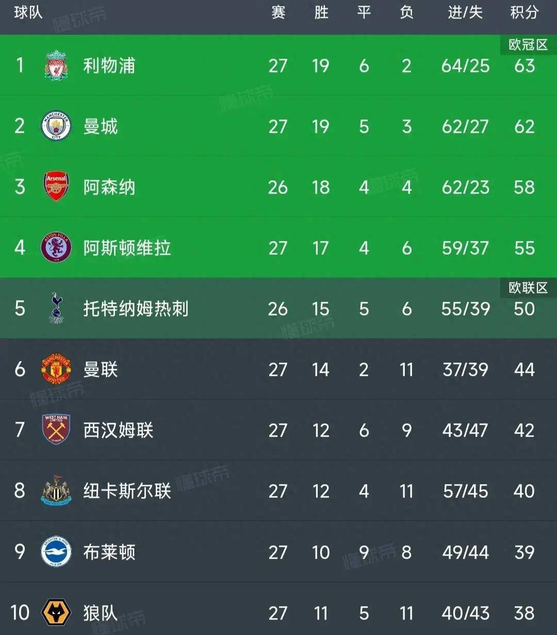Click 狼队 points value 38
The width and height of the screenshot is (557, 635).
(x=524, y=613)
